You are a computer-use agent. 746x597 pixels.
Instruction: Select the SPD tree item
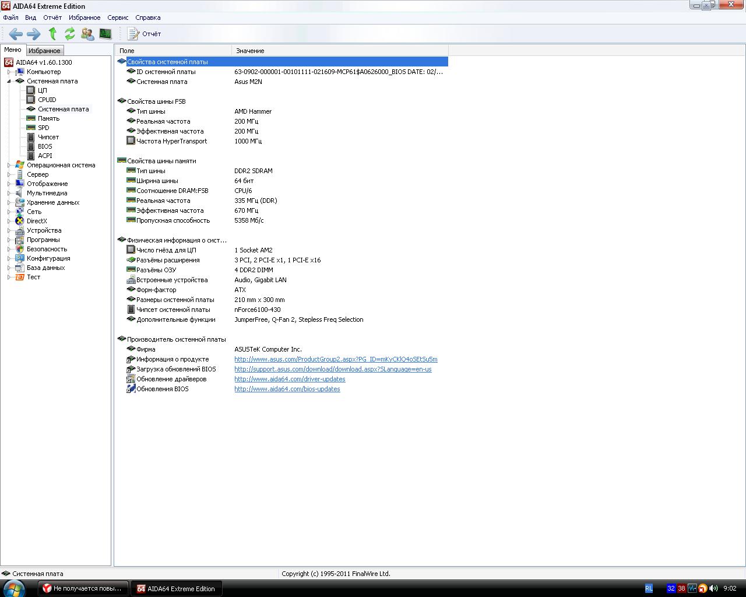coord(44,128)
